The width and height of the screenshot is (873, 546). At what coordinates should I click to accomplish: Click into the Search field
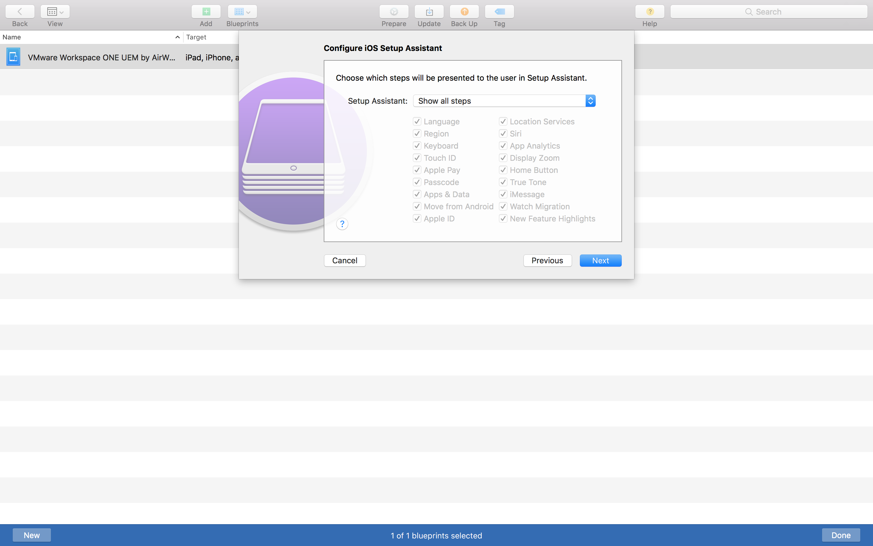(768, 12)
